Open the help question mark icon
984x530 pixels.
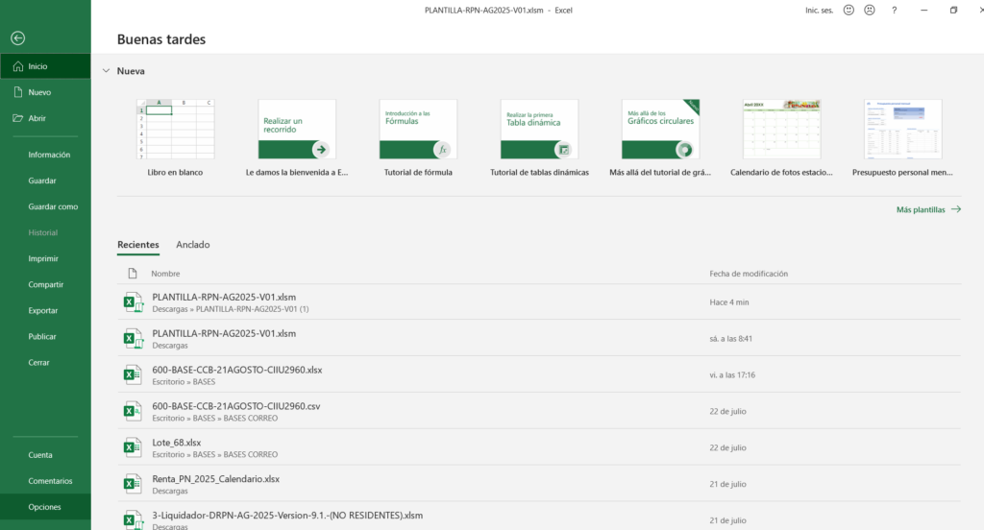pyautogui.click(x=895, y=10)
